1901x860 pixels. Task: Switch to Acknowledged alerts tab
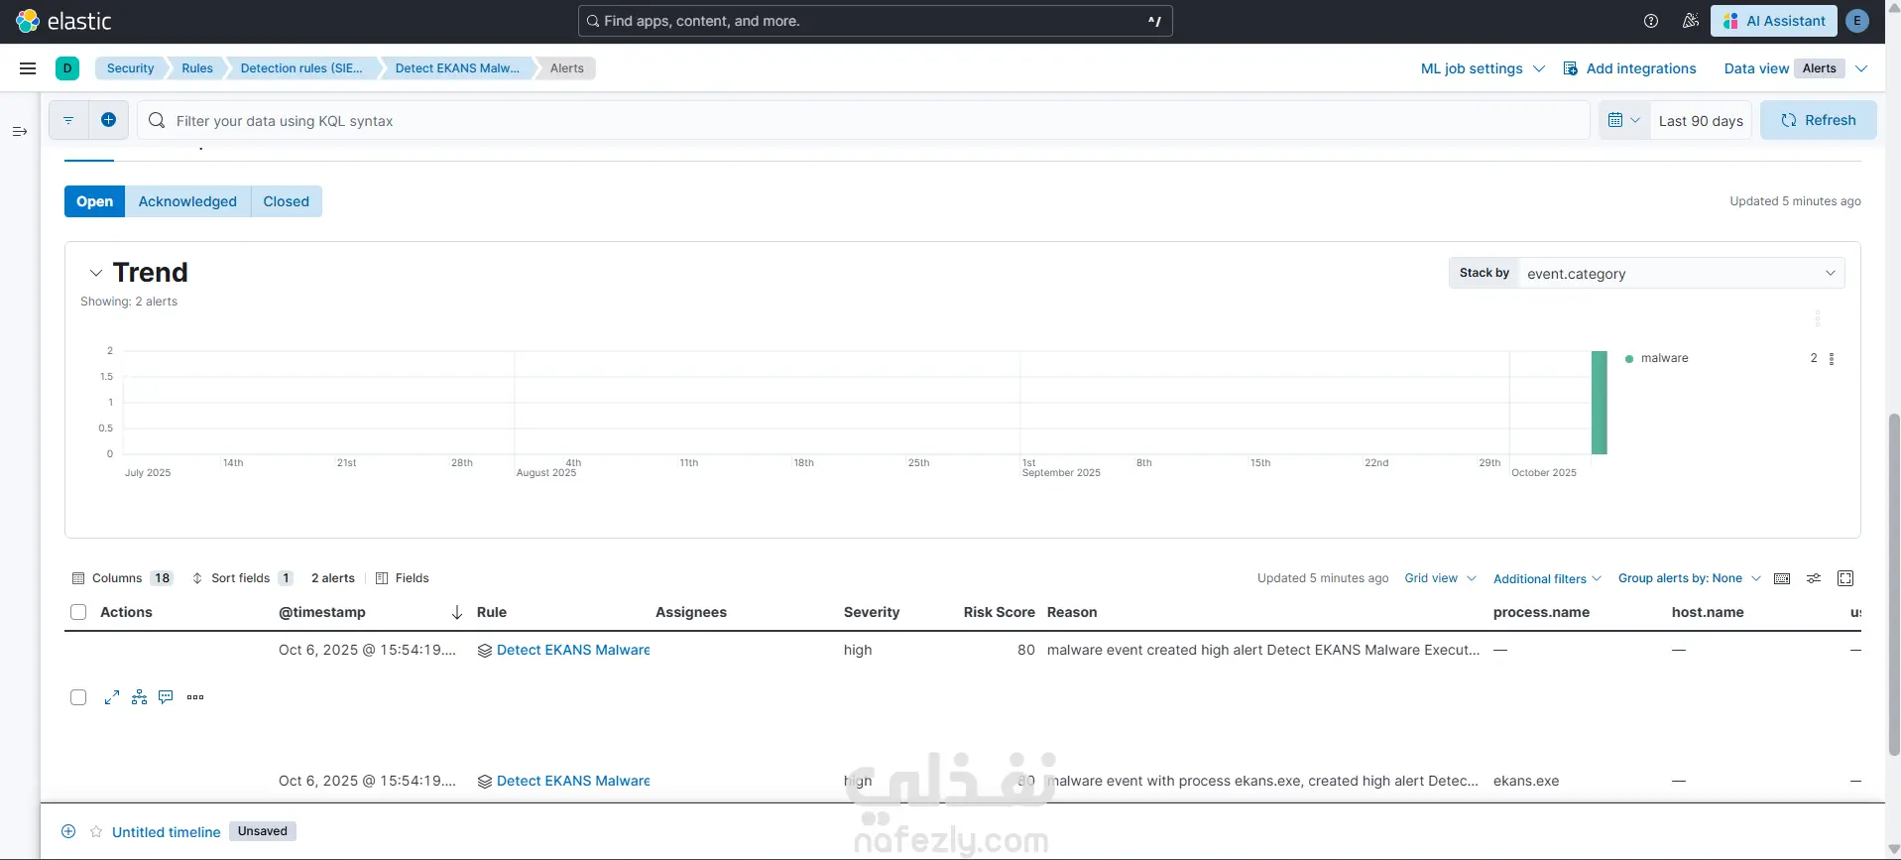pyautogui.click(x=187, y=201)
